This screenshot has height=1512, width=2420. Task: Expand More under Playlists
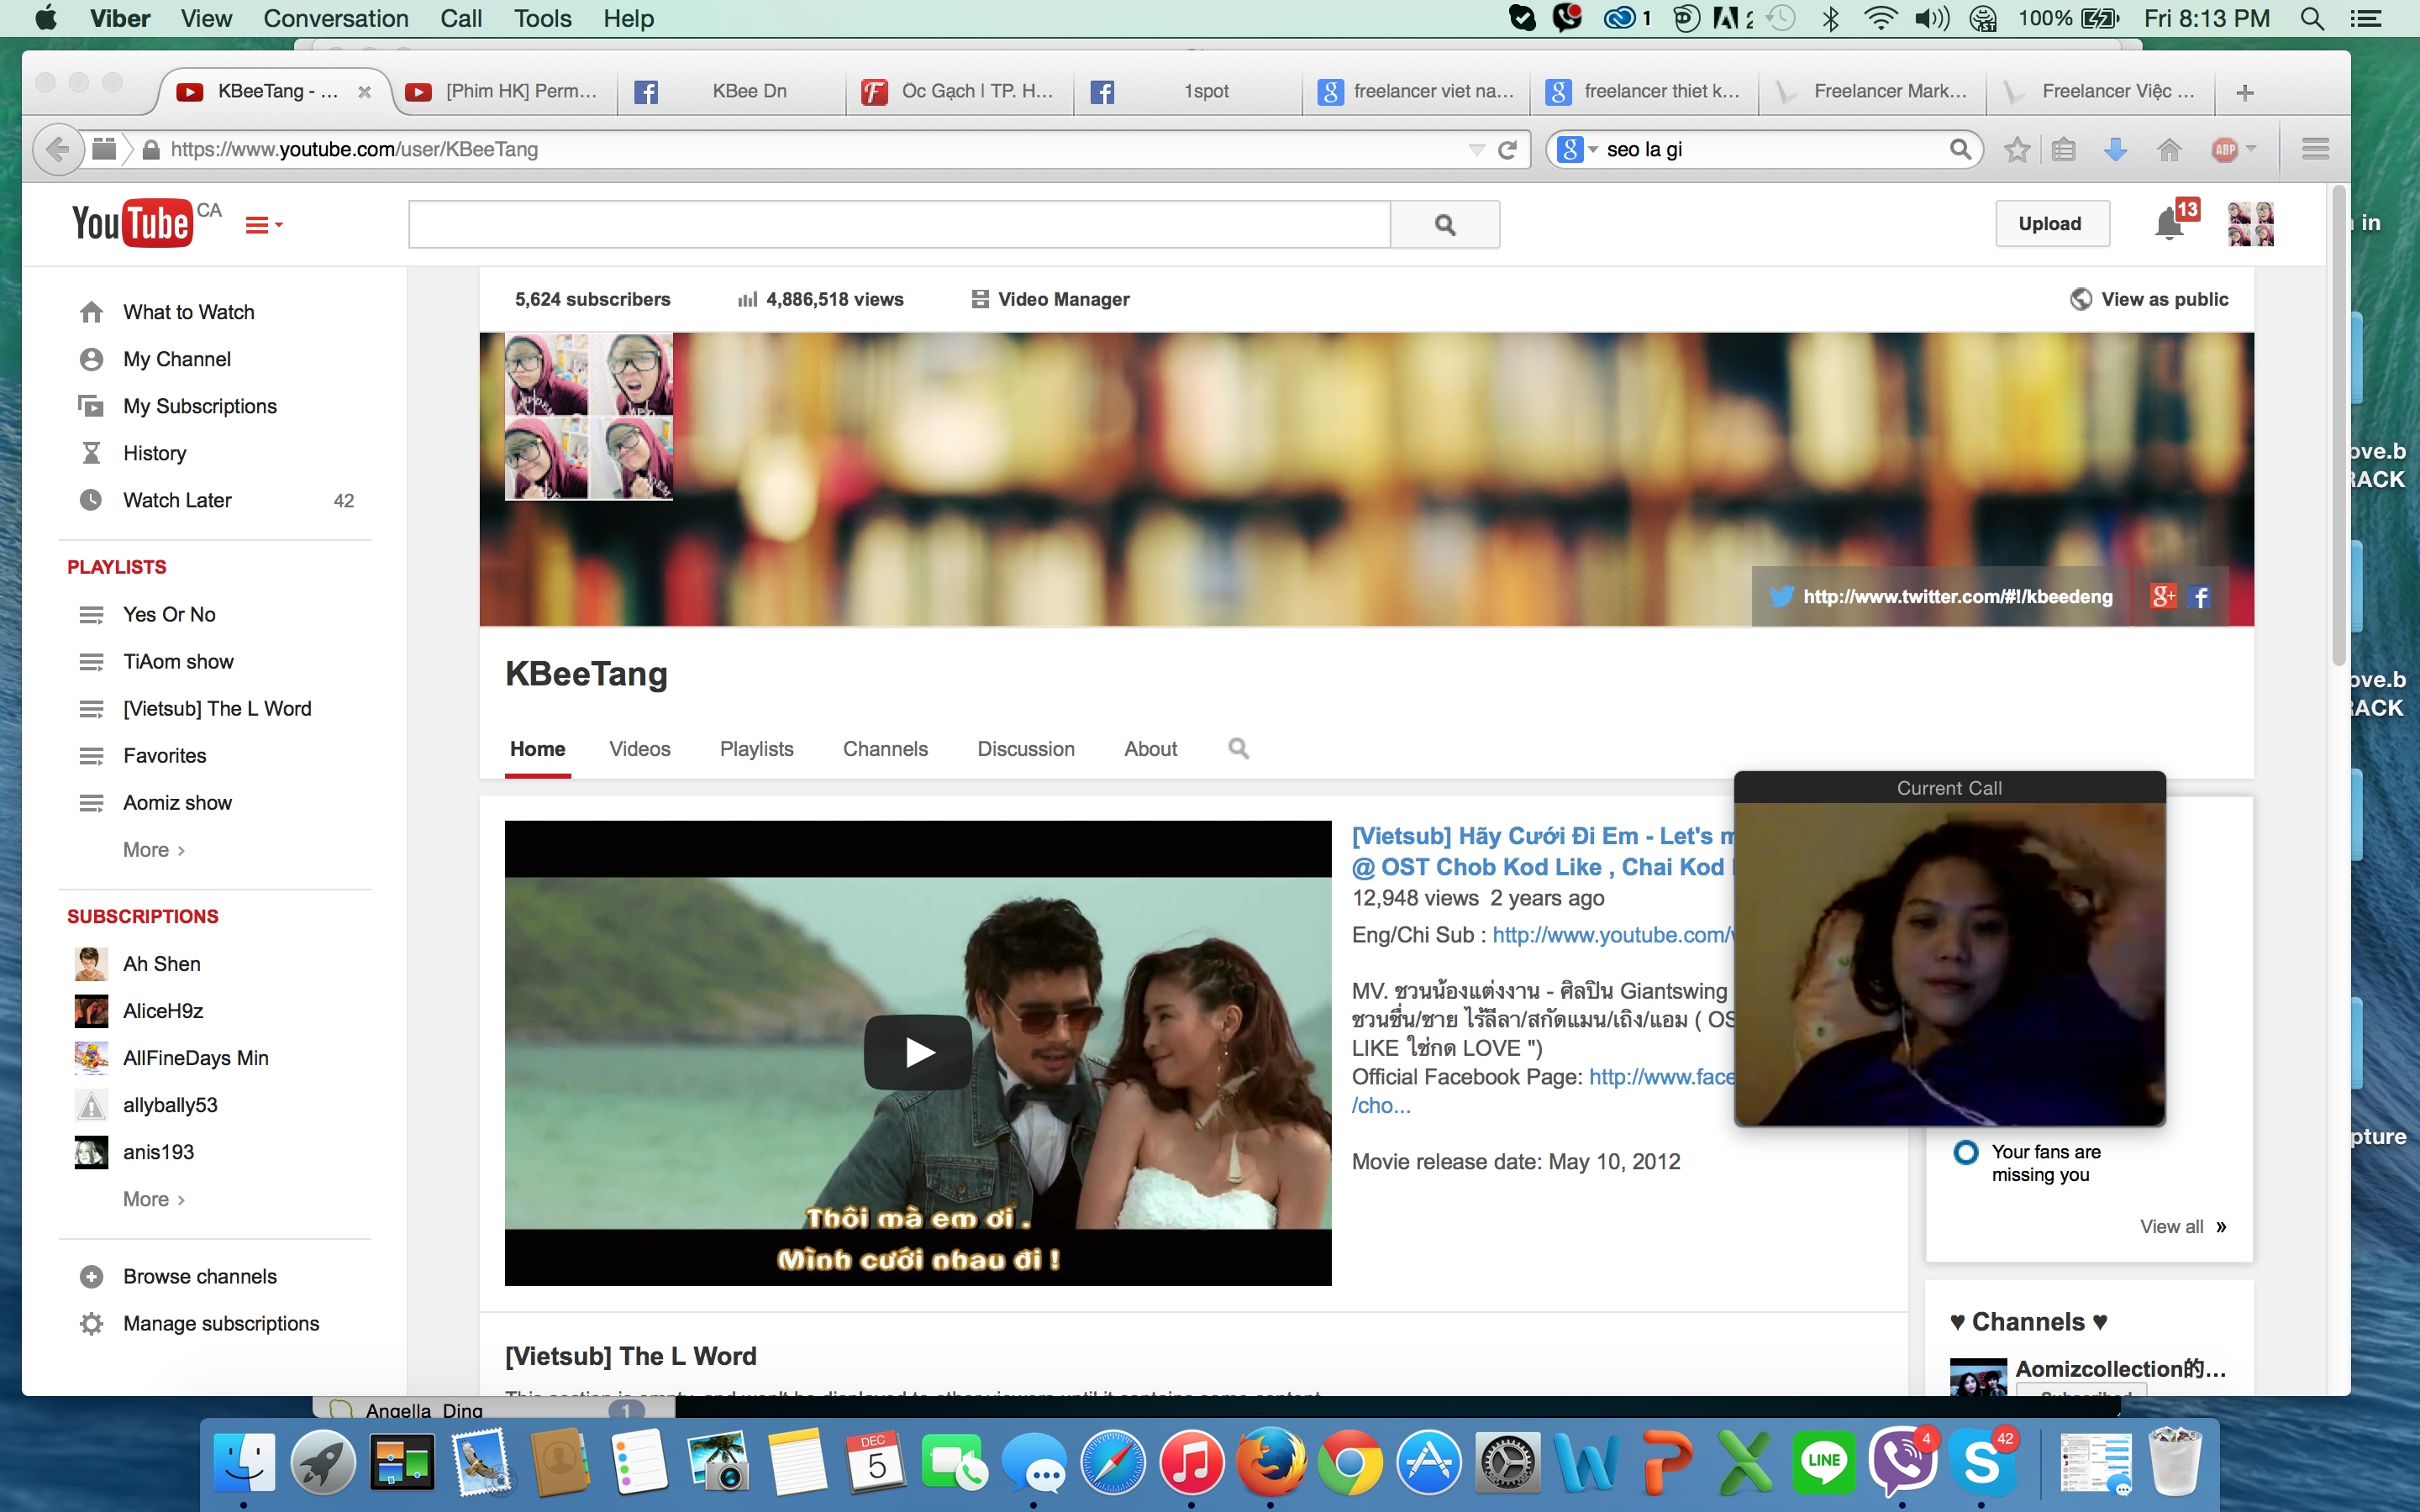click(x=154, y=849)
